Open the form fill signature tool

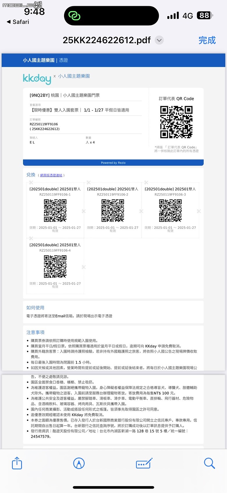[144, 463]
